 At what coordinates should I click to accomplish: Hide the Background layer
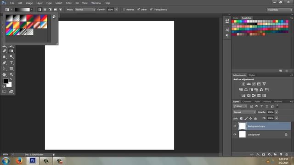[x=235, y=134]
